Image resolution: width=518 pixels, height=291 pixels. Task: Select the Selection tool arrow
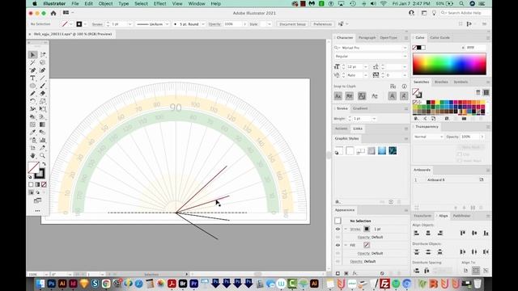[x=32, y=55]
